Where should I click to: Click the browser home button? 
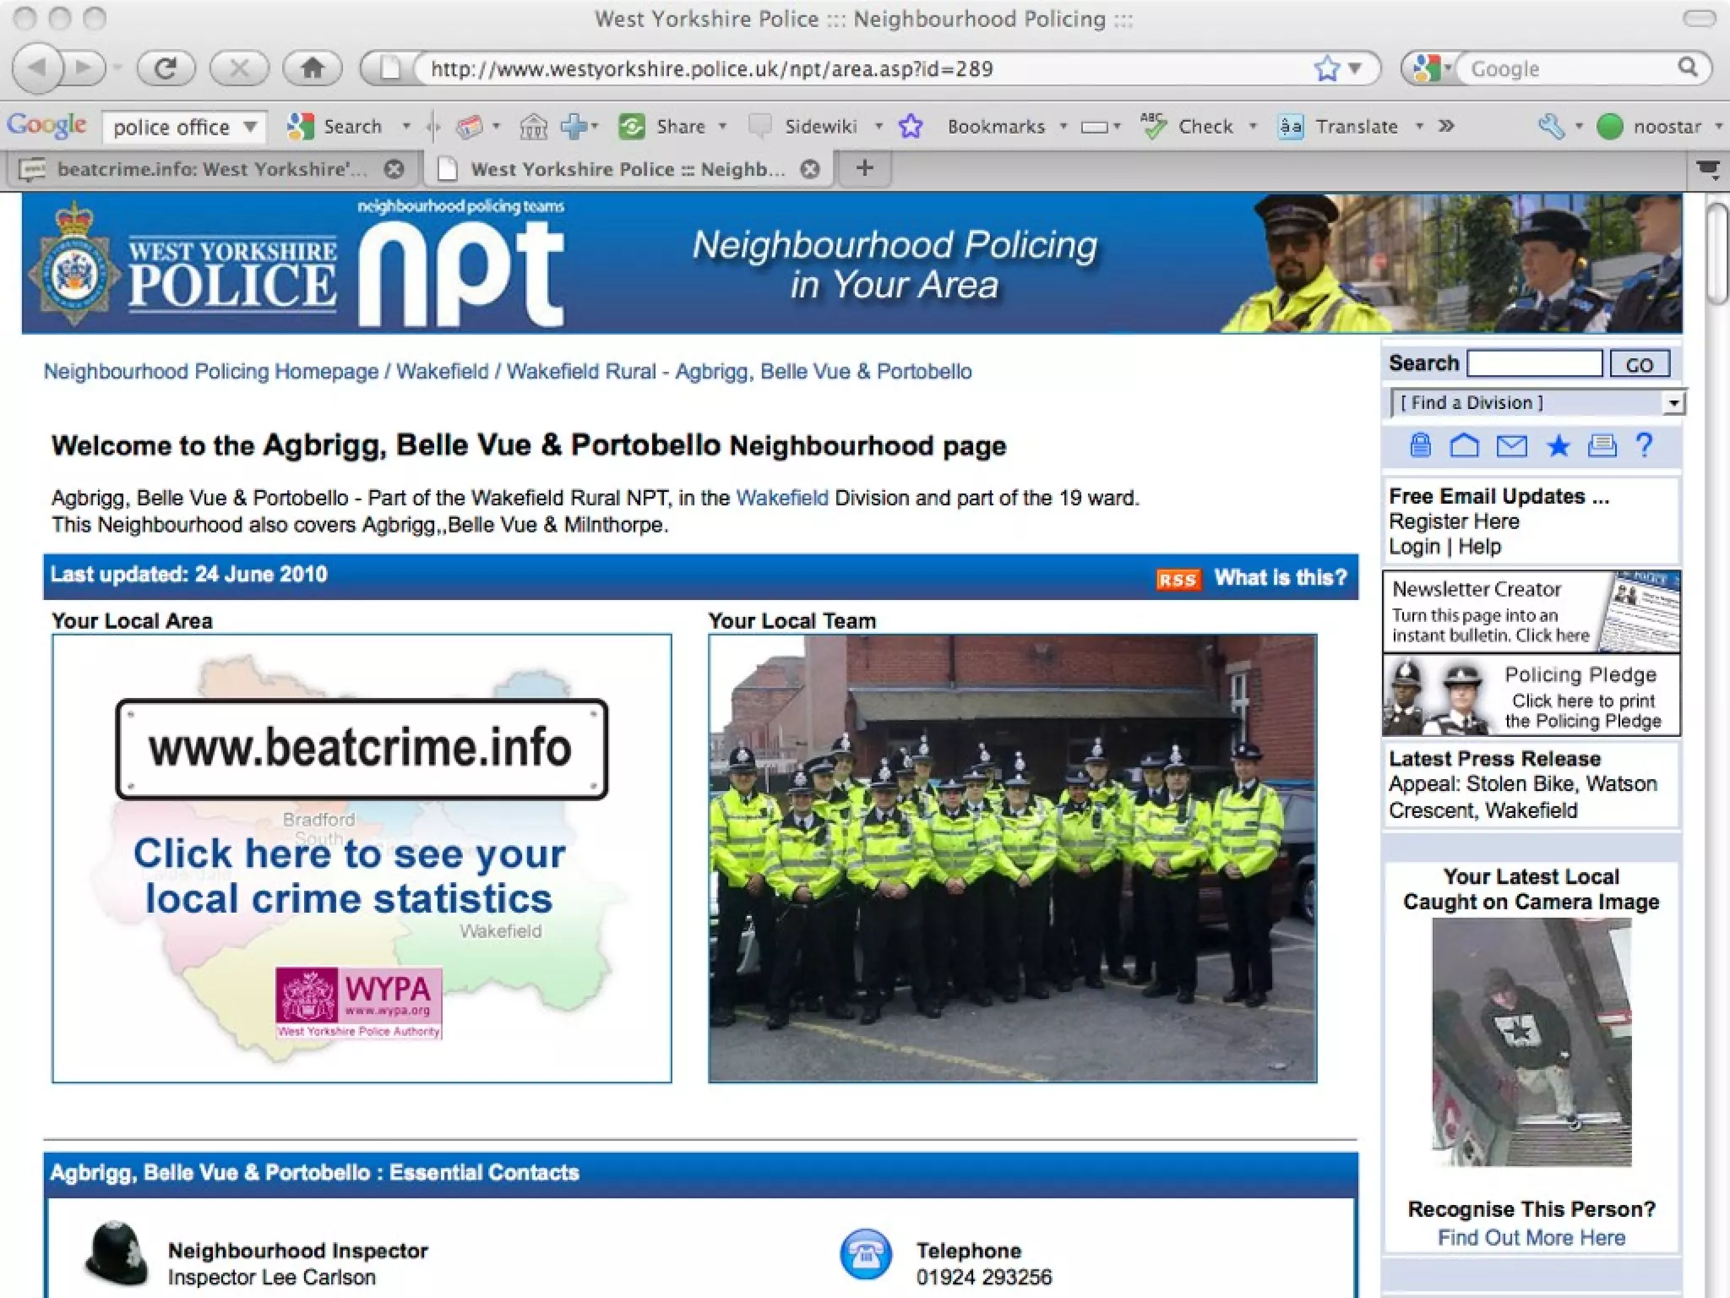313,68
